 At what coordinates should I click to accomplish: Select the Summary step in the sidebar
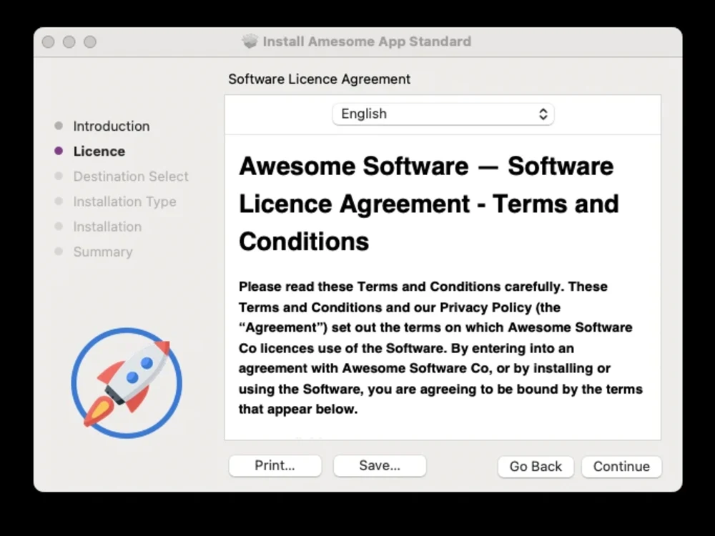pos(102,252)
